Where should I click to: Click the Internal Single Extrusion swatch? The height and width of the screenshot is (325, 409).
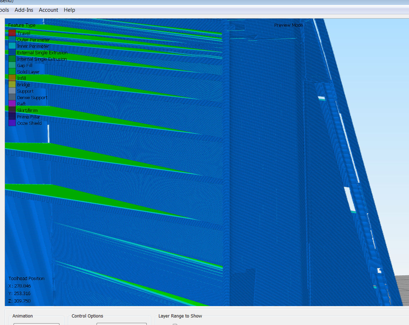pos(12,59)
